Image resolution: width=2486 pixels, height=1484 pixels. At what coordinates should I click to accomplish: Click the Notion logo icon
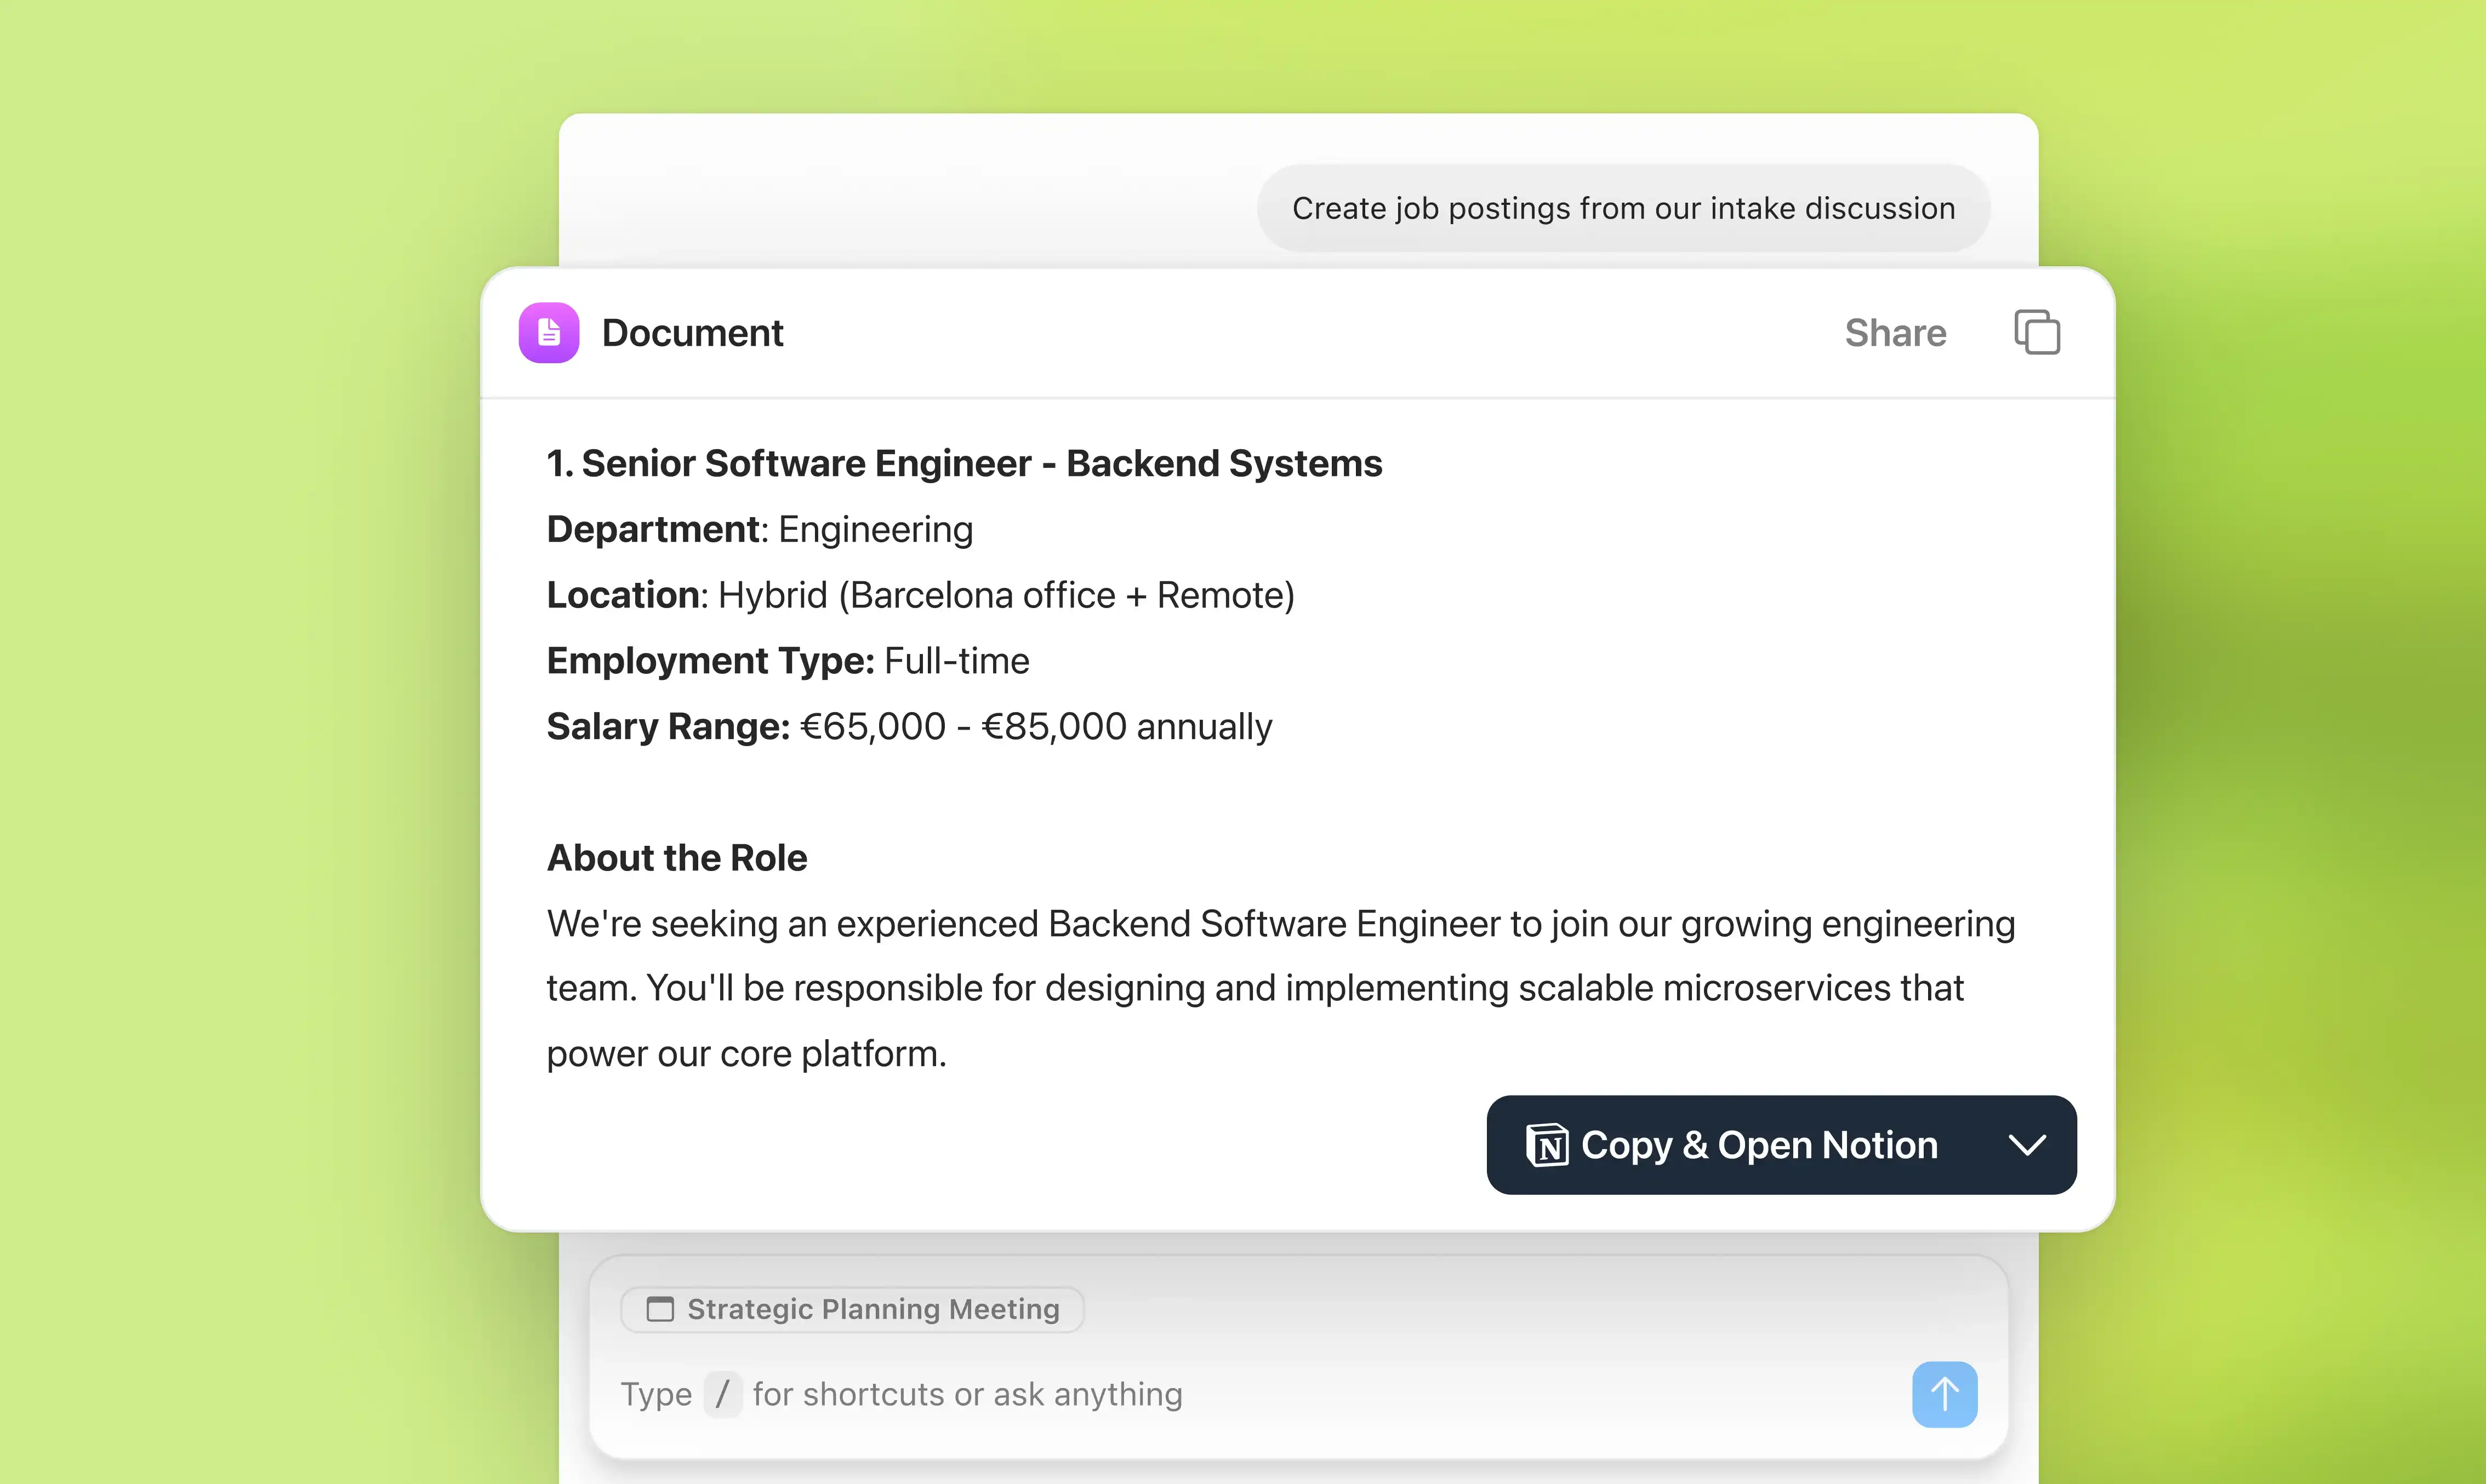pyautogui.click(x=1547, y=1145)
